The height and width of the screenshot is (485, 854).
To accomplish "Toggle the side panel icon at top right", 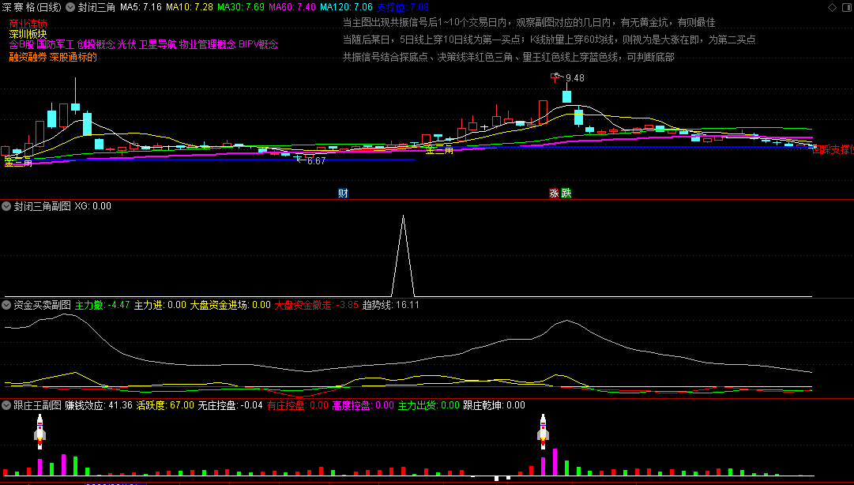I will point(846,7).
